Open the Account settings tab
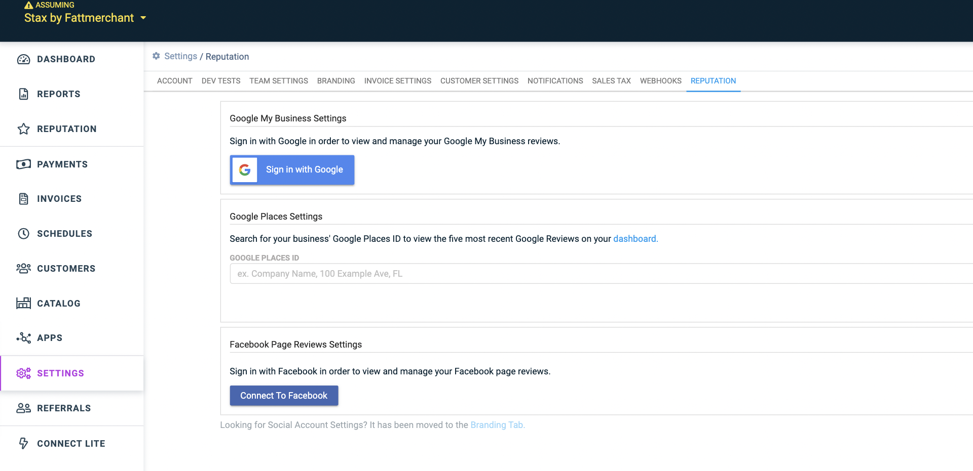 pyautogui.click(x=175, y=81)
